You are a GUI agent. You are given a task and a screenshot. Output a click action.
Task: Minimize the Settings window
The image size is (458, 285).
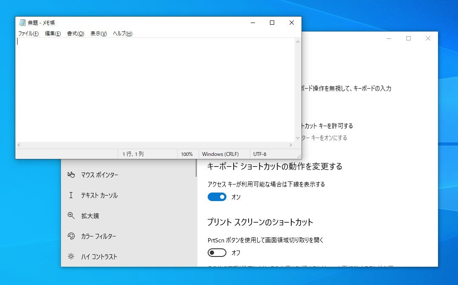coord(389,38)
